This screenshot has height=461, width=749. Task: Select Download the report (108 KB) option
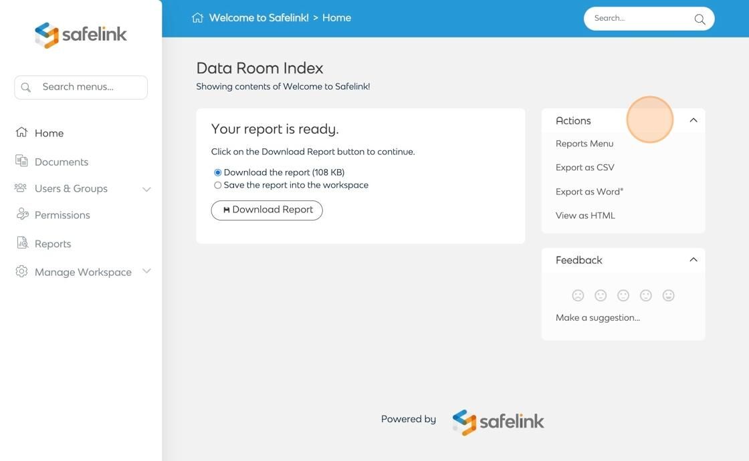coord(218,172)
